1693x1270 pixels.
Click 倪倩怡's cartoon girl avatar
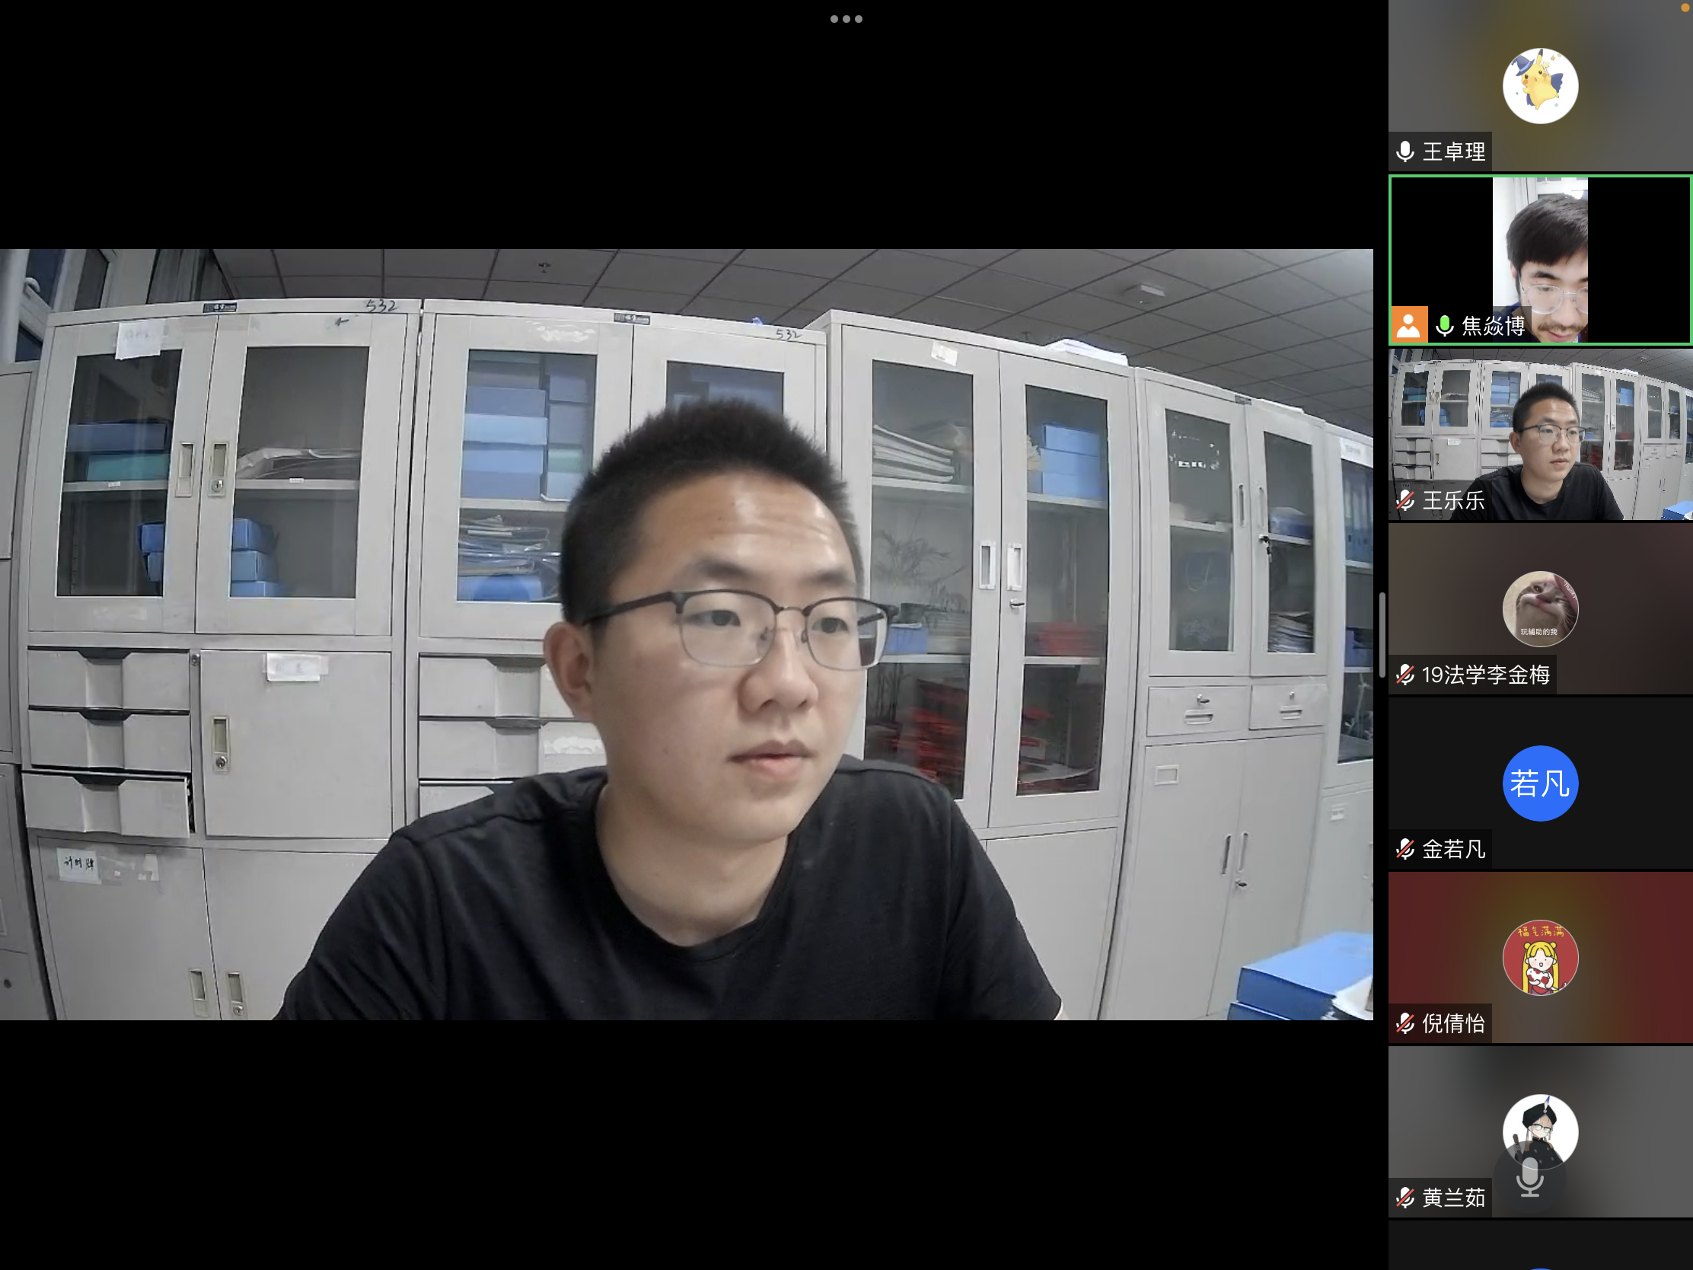(x=1539, y=958)
